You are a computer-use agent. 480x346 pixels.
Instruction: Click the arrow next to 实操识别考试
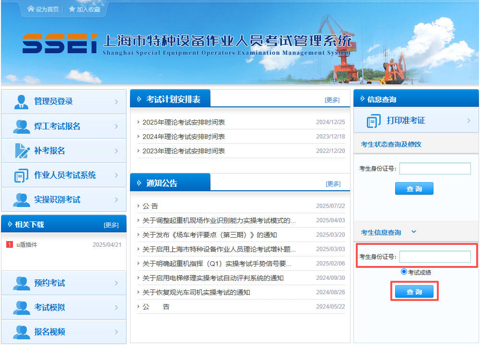click(x=116, y=200)
